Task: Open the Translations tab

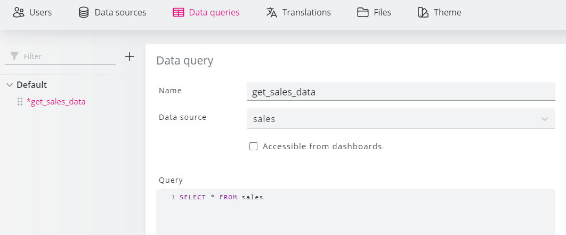Action: click(x=298, y=12)
